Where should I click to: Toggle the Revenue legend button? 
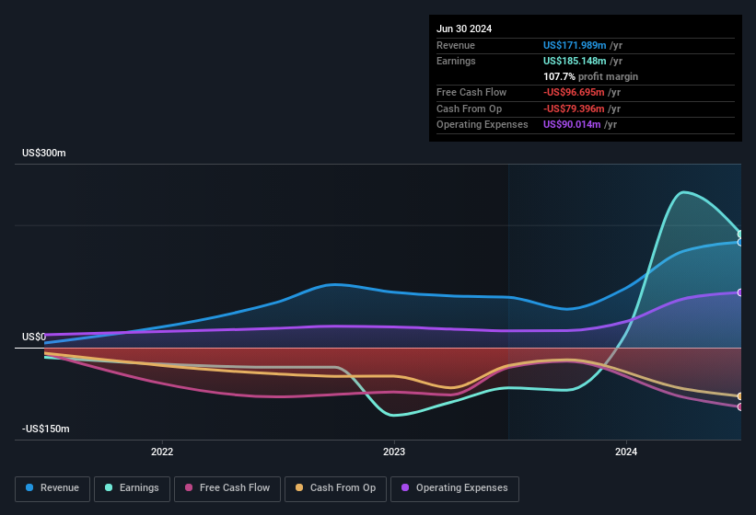pos(52,489)
